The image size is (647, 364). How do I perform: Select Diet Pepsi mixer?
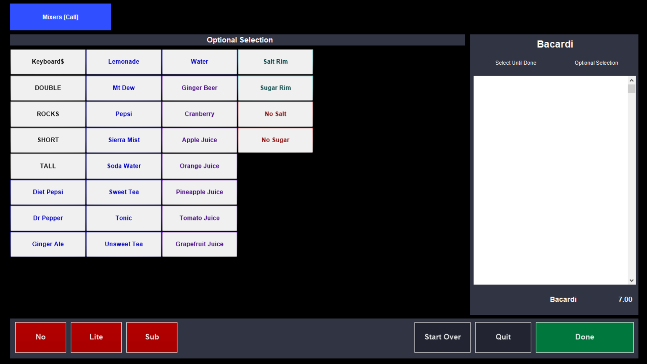[x=48, y=192]
